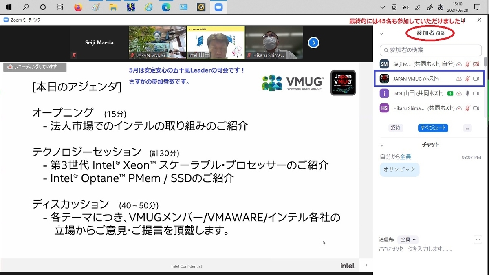Screen dimensions: 489x275
Task: Toggle Seiji M's disabled camera on
Action: click(476, 64)
